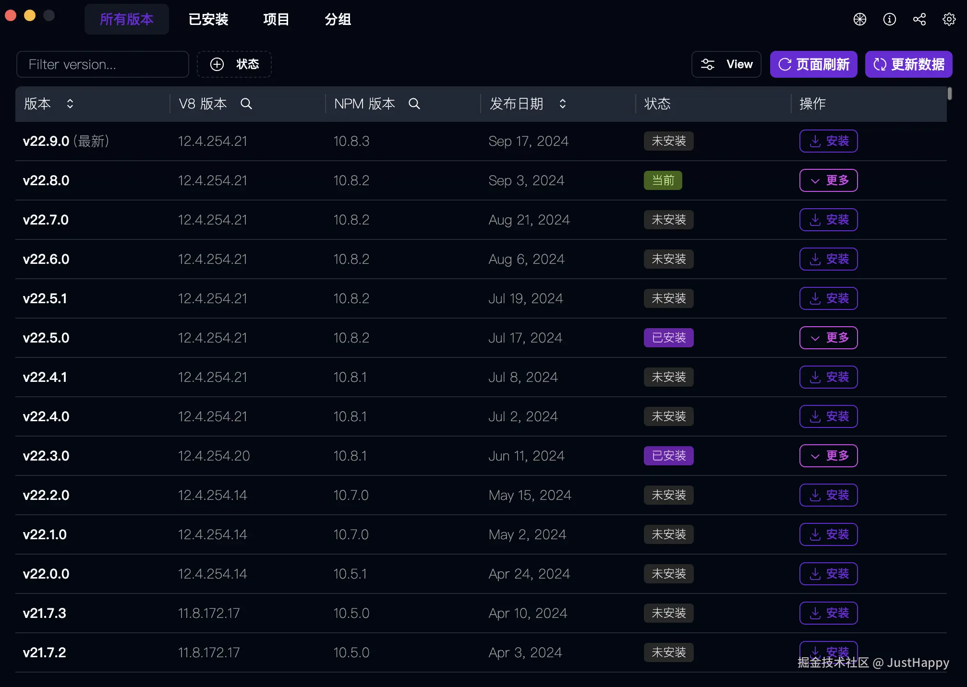Click the table vertical scrollbar thumb
The height and width of the screenshot is (687, 967).
click(949, 94)
